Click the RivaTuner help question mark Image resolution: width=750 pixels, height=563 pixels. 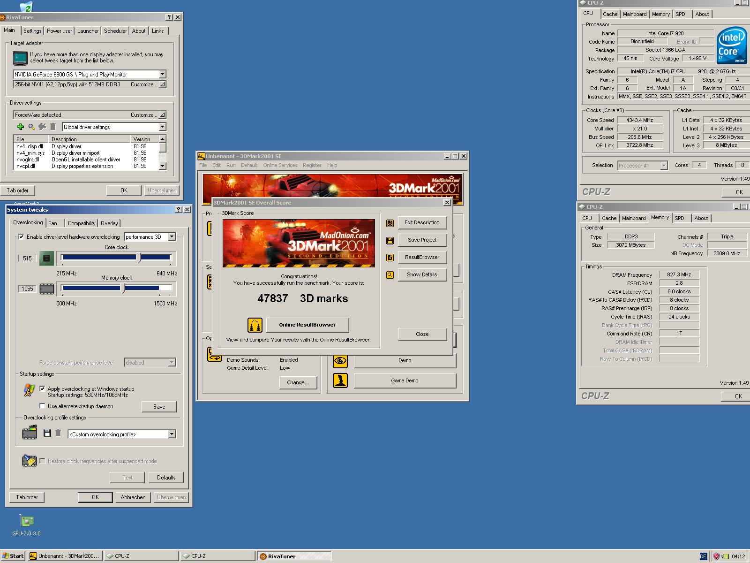pos(169,17)
